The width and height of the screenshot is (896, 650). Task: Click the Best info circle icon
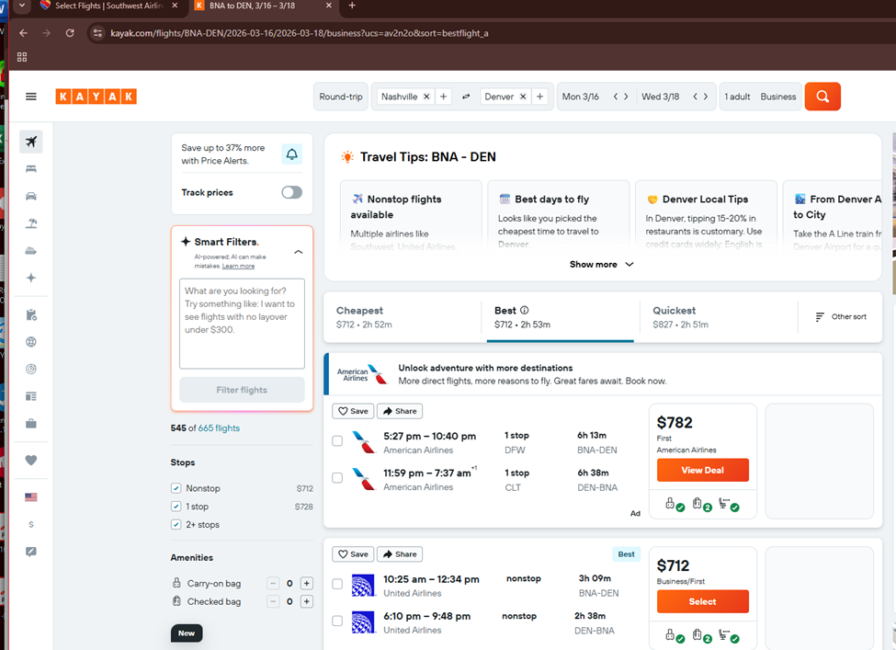point(524,310)
